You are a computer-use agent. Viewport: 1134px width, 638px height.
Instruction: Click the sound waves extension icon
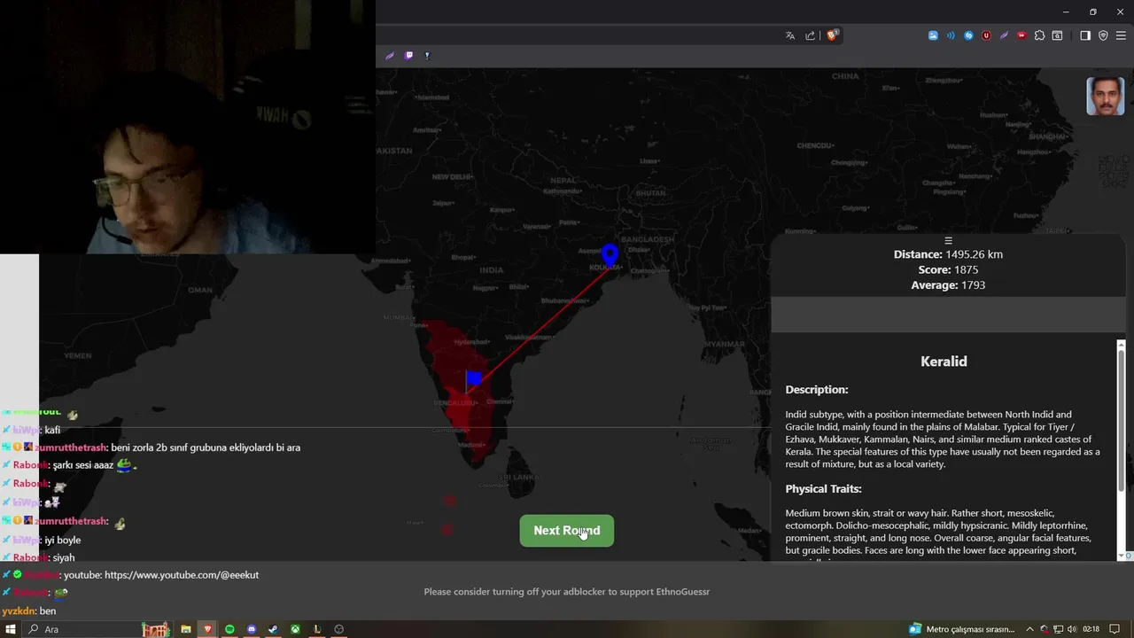[x=951, y=35]
